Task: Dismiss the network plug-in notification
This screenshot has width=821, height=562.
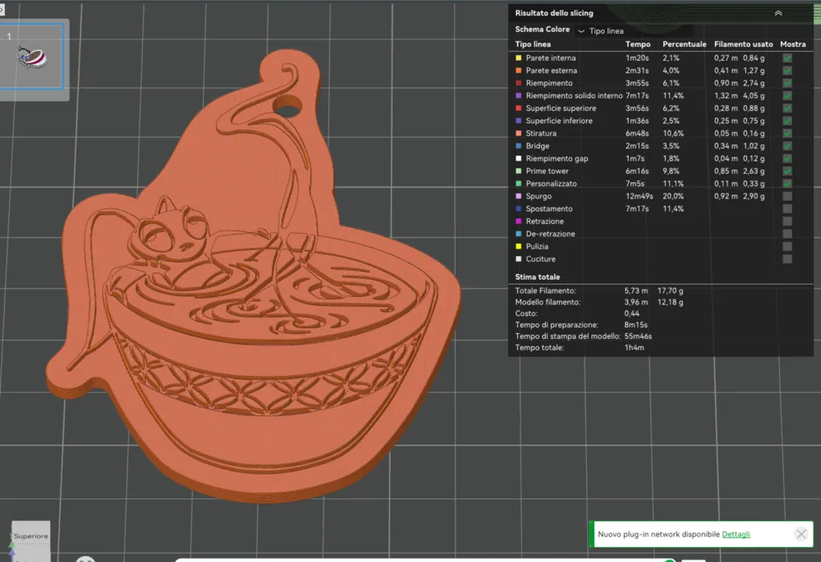Action: 800,534
